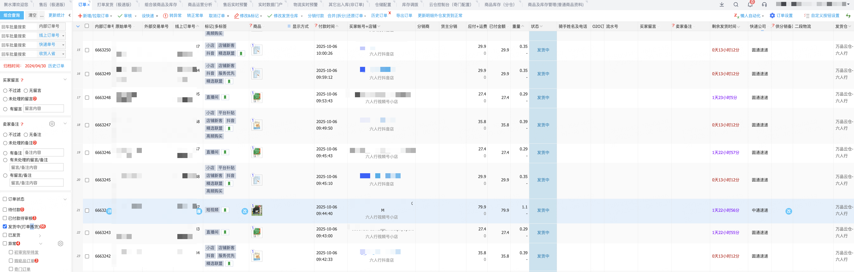The image size is (854, 272).
Task: Select 未处理的留言 radio under 买家留言
Action: (5, 99)
